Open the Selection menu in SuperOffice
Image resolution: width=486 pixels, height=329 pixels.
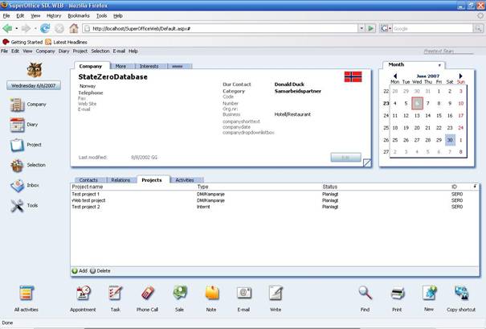(x=100, y=51)
